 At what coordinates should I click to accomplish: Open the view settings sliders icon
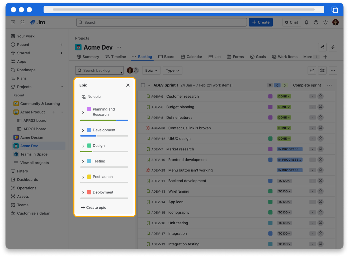tap(322, 70)
